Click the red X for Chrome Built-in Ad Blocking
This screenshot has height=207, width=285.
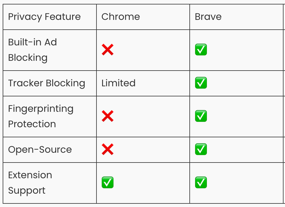107,50
